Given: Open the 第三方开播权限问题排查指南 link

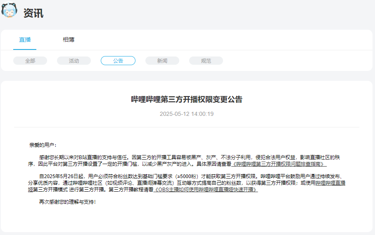Looking at the screenshot, I should point(280,164).
